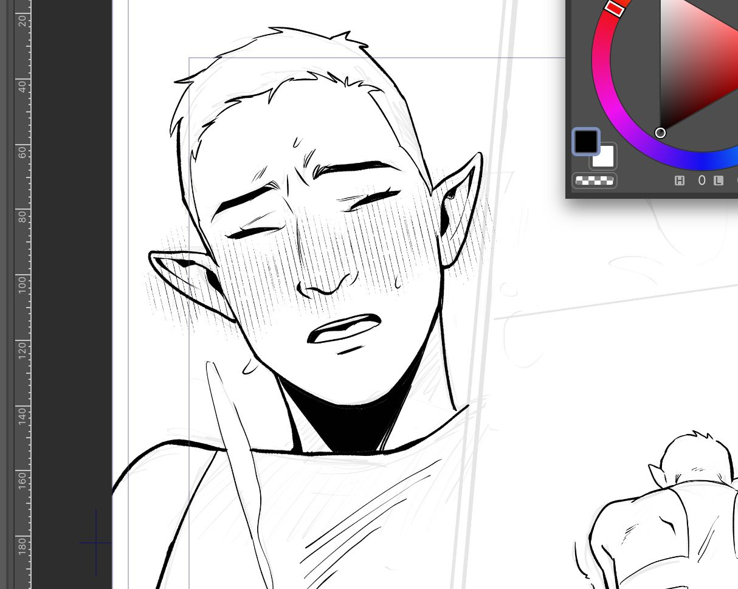
Task: Click the blue crop mark crosshair at canvas edge
Action: click(96, 542)
